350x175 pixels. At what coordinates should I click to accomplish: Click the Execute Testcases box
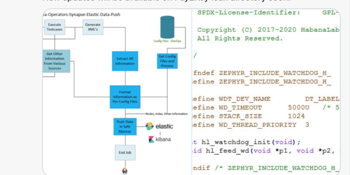point(55,27)
